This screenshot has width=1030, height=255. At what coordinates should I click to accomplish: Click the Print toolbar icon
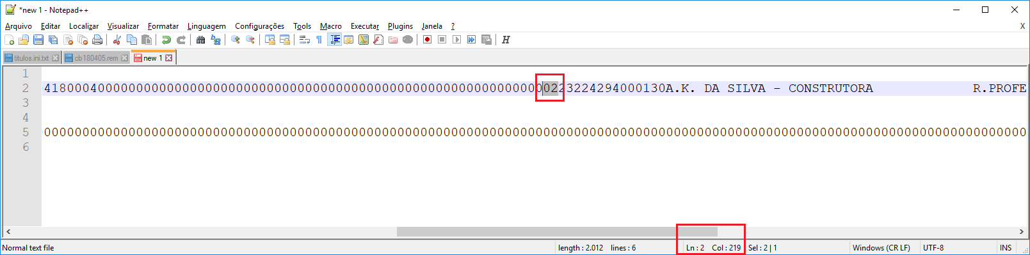coord(97,40)
